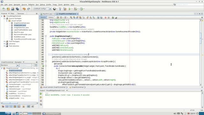Expand the Test Packages node
The height and width of the screenshot is (115, 204).
pyautogui.click(x=4, y=42)
